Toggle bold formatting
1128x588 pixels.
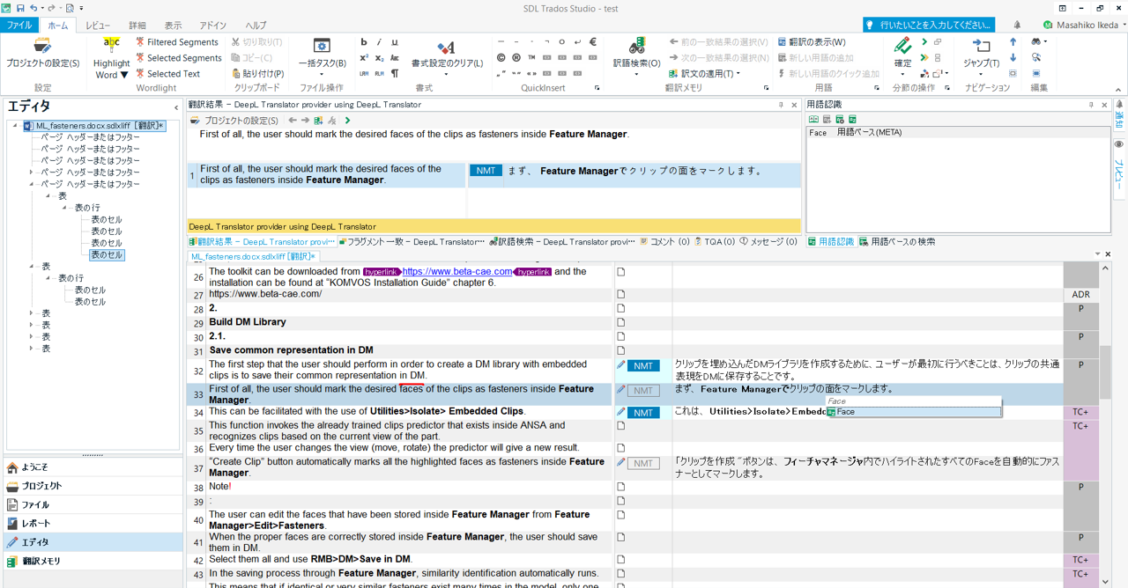(x=364, y=41)
